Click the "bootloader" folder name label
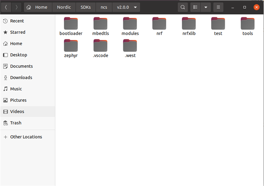 (x=71, y=33)
